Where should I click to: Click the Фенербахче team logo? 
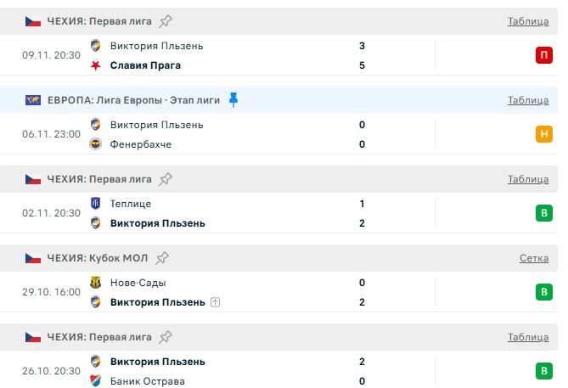(95, 144)
